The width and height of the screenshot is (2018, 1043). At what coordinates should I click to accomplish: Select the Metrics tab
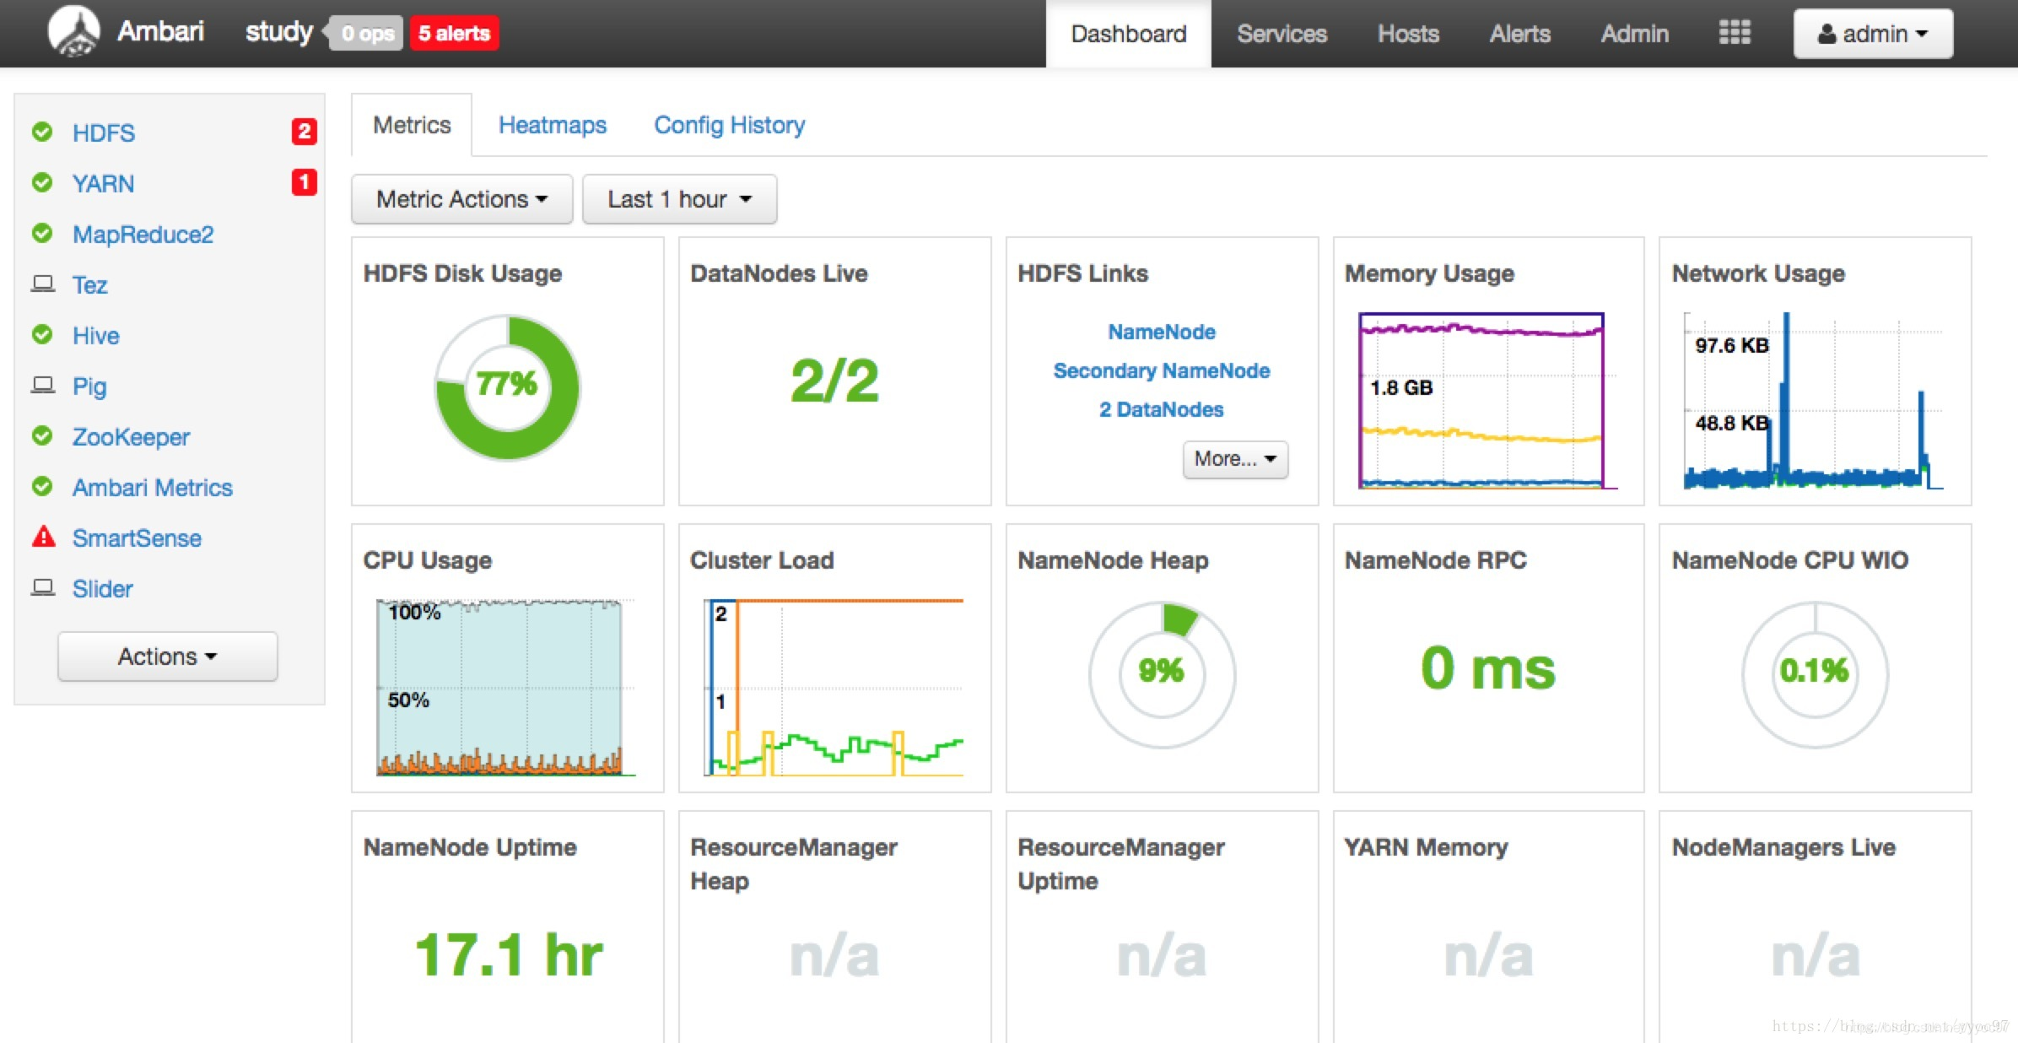point(412,125)
